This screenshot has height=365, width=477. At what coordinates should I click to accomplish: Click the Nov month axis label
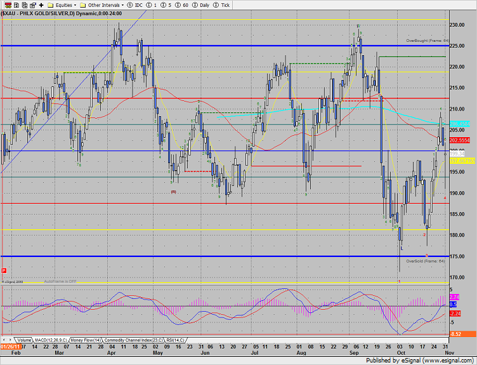pyautogui.click(x=450, y=353)
